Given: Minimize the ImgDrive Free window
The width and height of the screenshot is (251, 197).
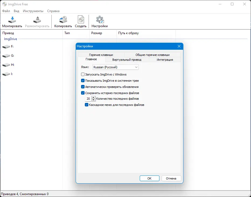Looking at the screenshot, I should [x=220, y=4].
